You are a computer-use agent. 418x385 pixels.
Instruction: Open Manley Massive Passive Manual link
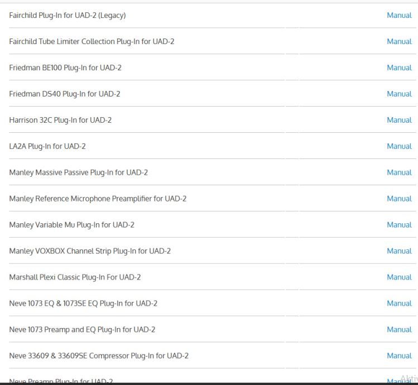click(x=399, y=172)
